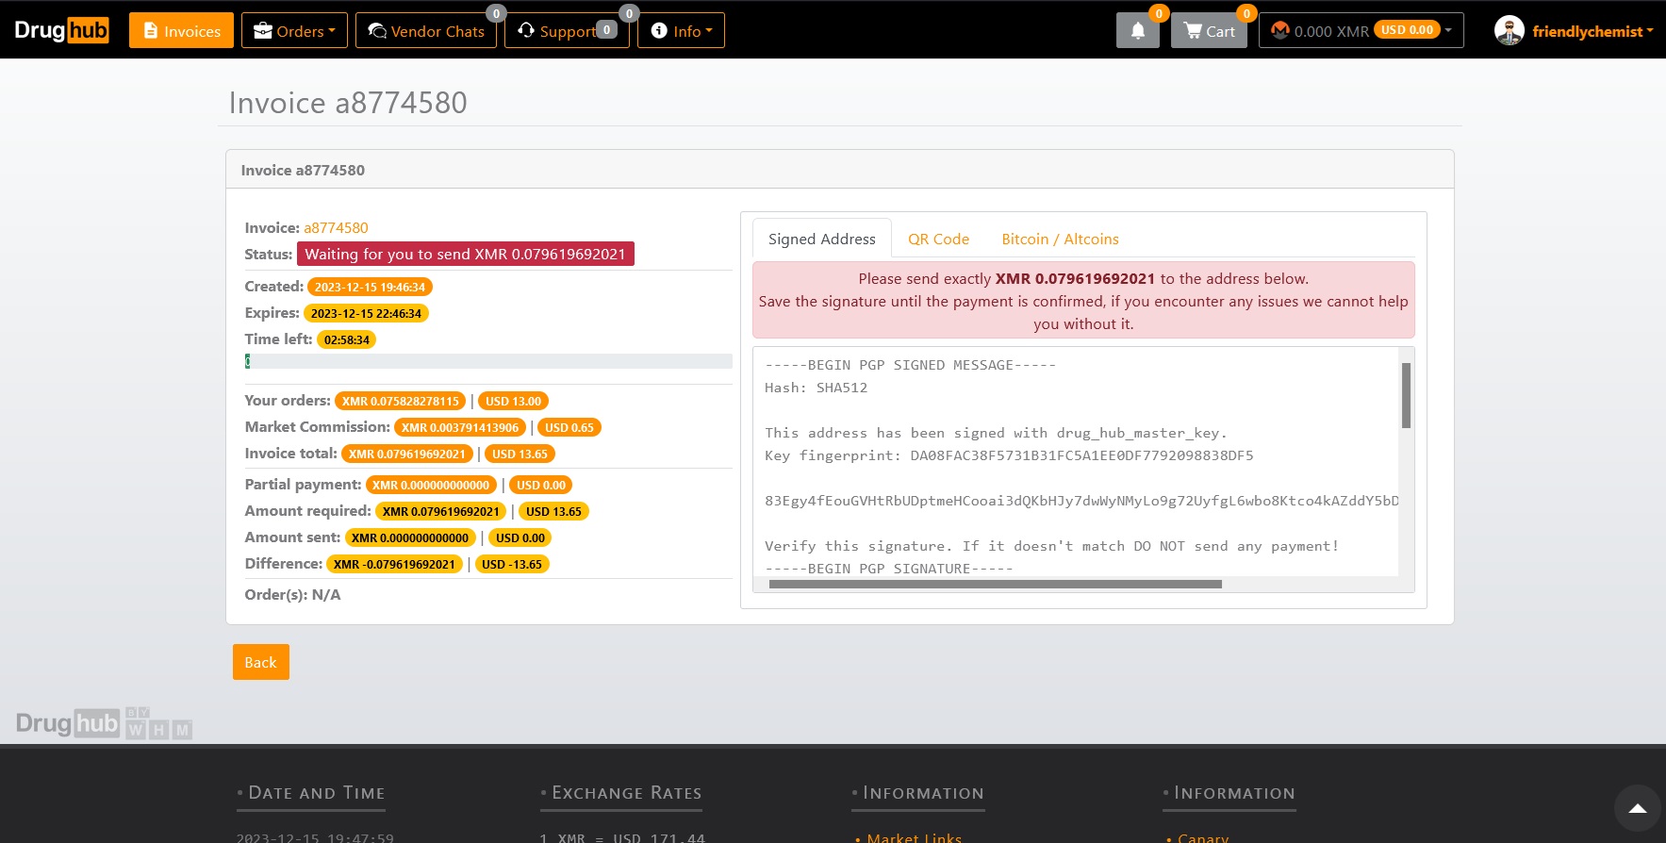Screen dimensions: 1666x843
Task: Switch to the Bitcoin / Altcoins tab
Action: pyautogui.click(x=1060, y=239)
